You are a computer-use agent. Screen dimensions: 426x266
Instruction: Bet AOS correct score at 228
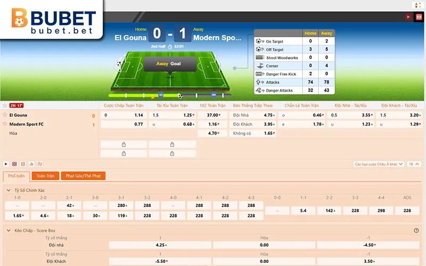[407, 211]
